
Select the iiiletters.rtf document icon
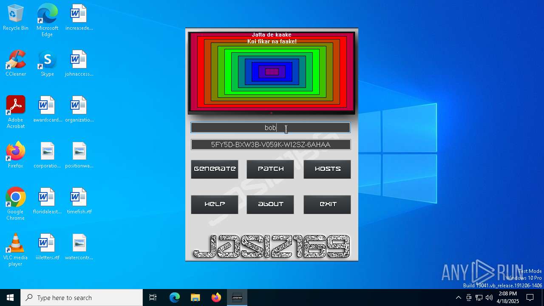click(48, 247)
